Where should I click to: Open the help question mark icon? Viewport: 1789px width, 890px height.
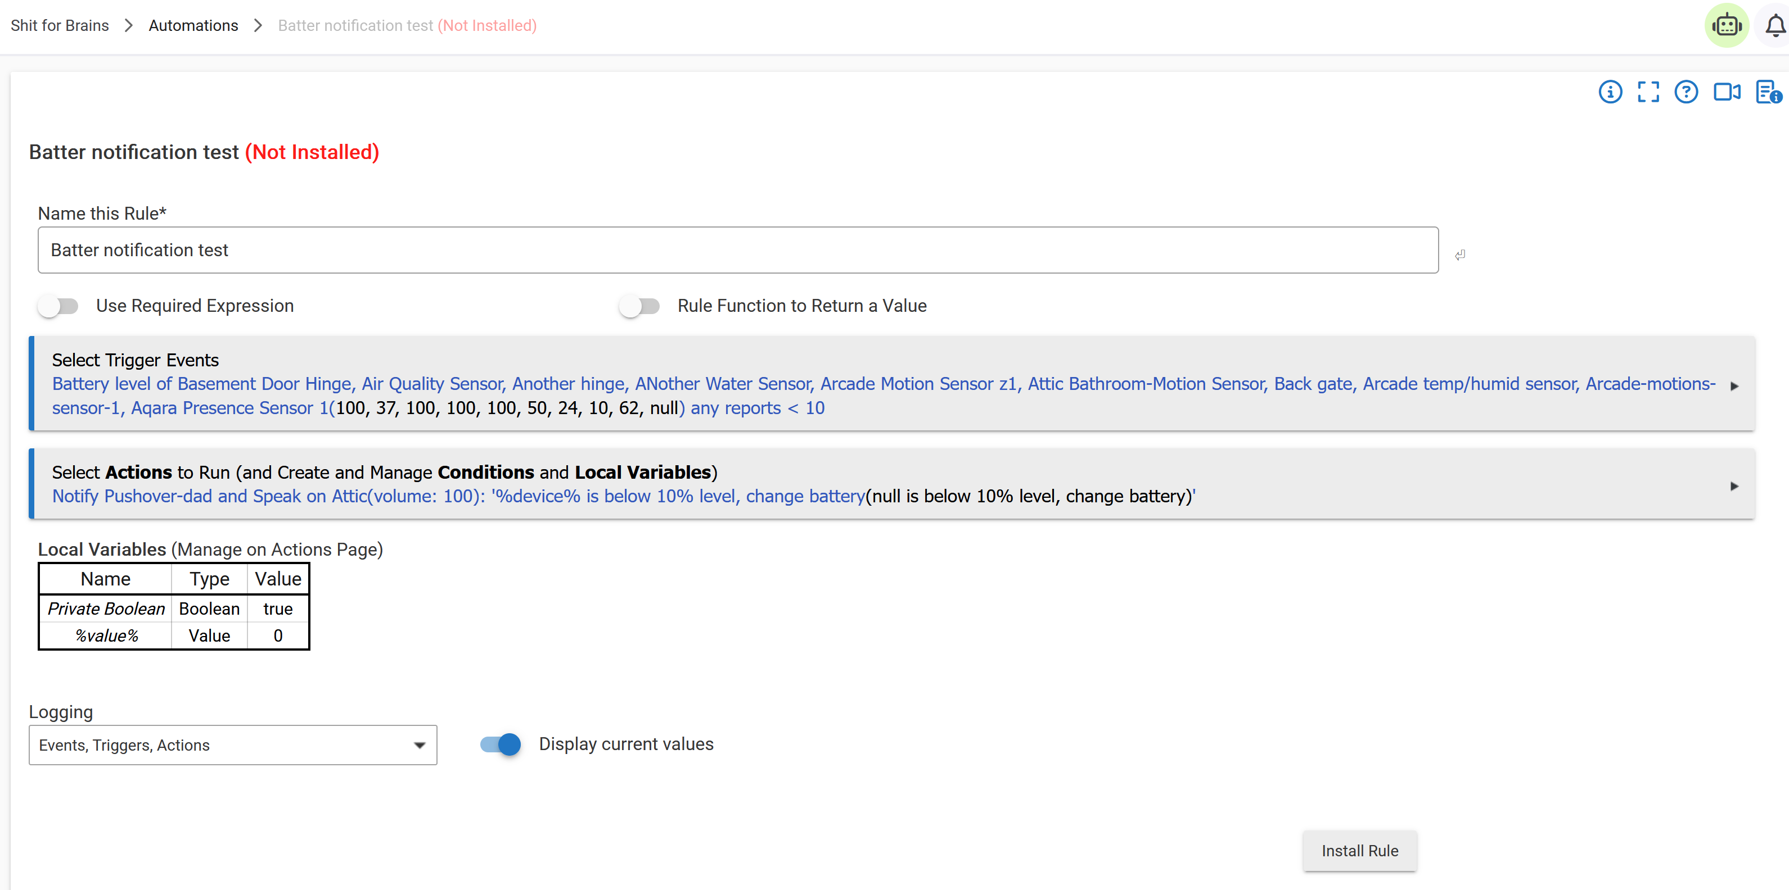[x=1686, y=92]
